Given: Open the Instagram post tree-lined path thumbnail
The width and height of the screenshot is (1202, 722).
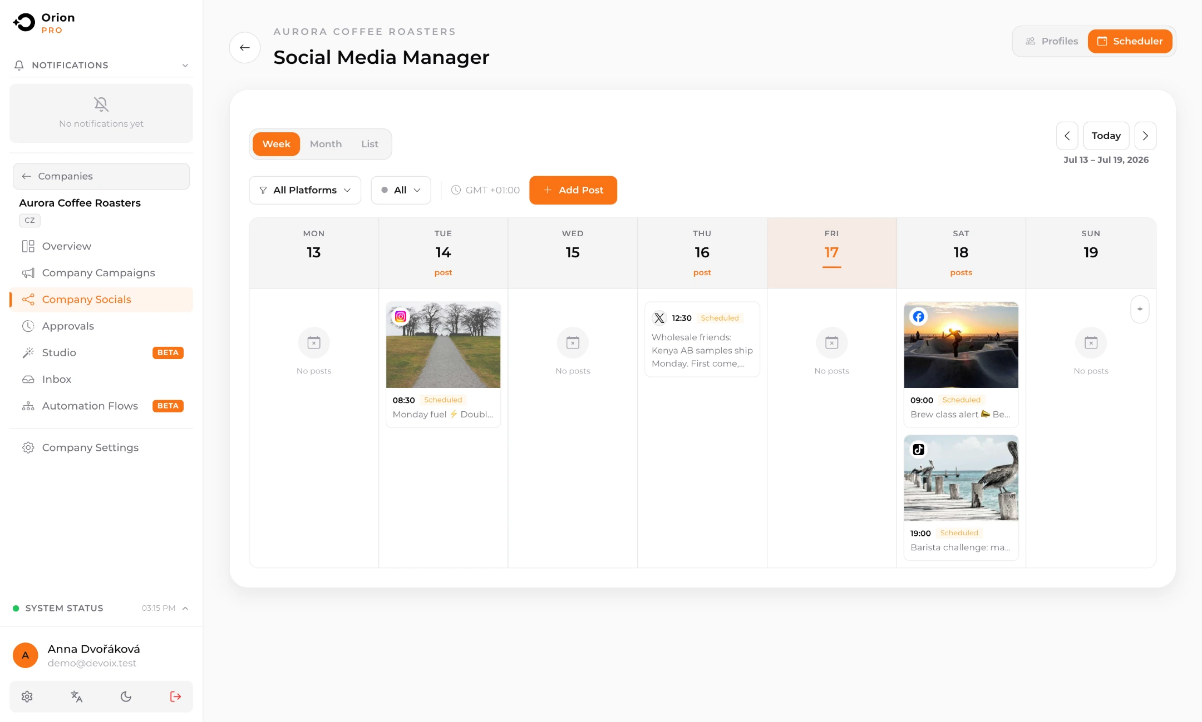Looking at the screenshot, I should 444,345.
